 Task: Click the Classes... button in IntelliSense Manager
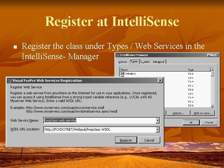(x=179, y=113)
